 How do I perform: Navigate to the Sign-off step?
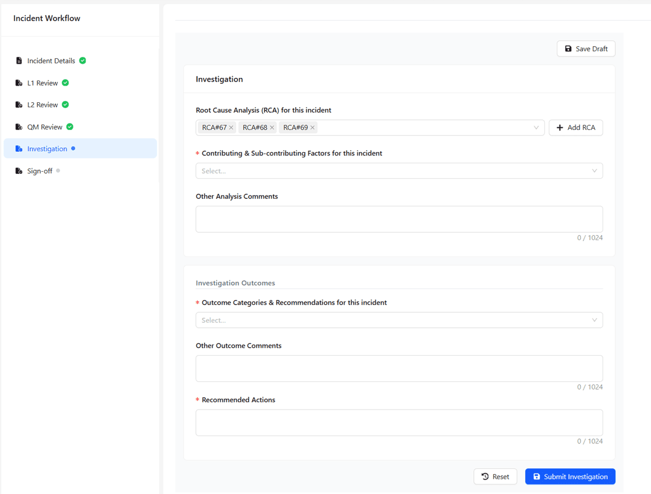39,171
